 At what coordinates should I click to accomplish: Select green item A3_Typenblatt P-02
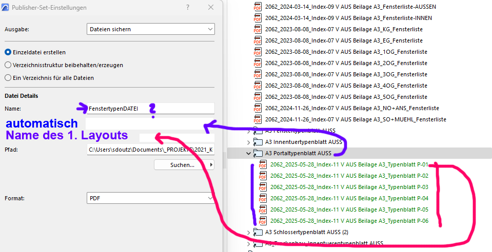(x=349, y=176)
